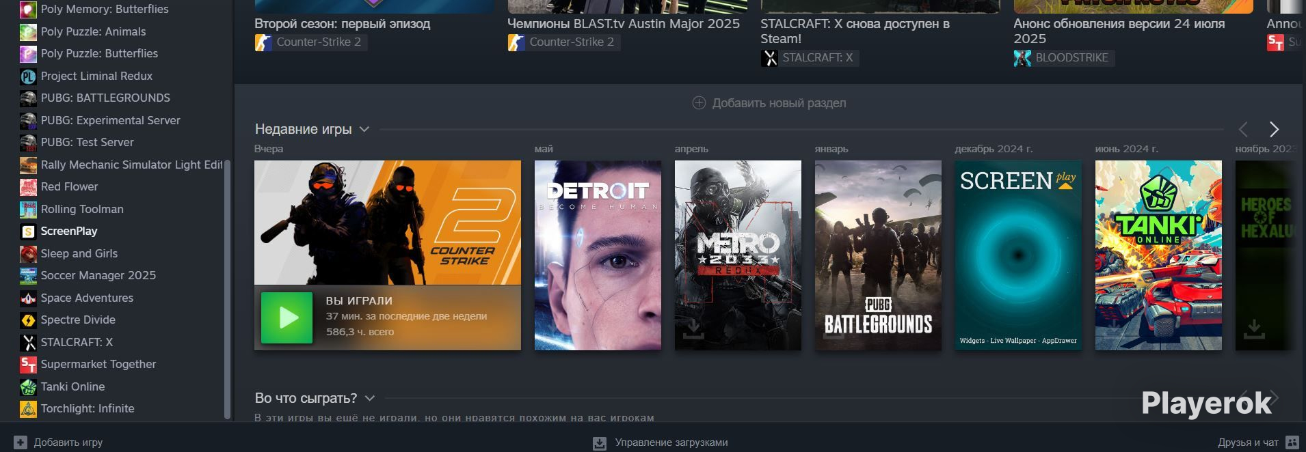Click the Poly Puzzle: Butterflies icon
1306x452 pixels.
point(28,53)
